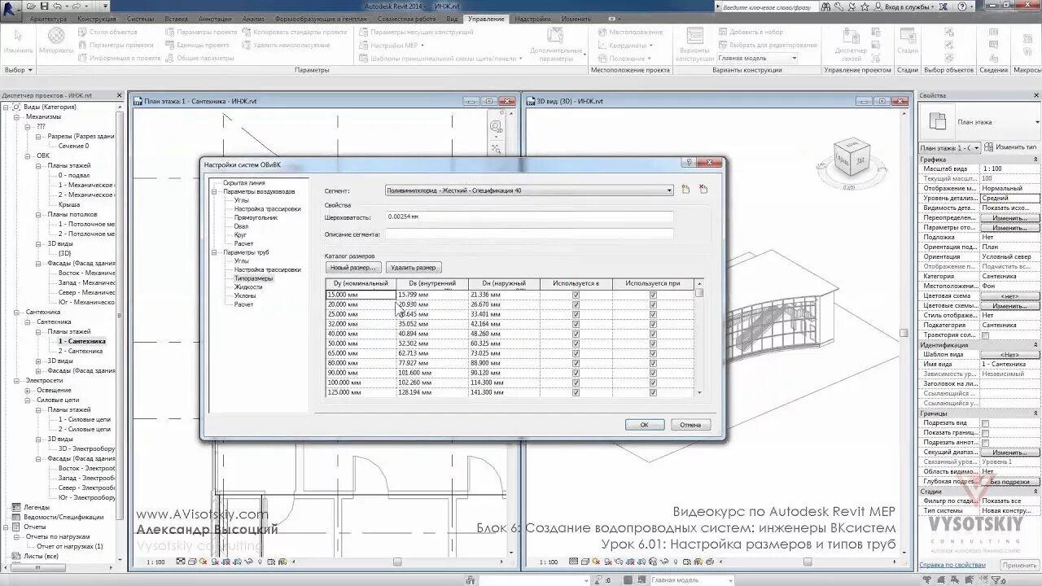Switch to the Анализ ribbon tab
This screenshot has height=586, width=1042.
253,18
